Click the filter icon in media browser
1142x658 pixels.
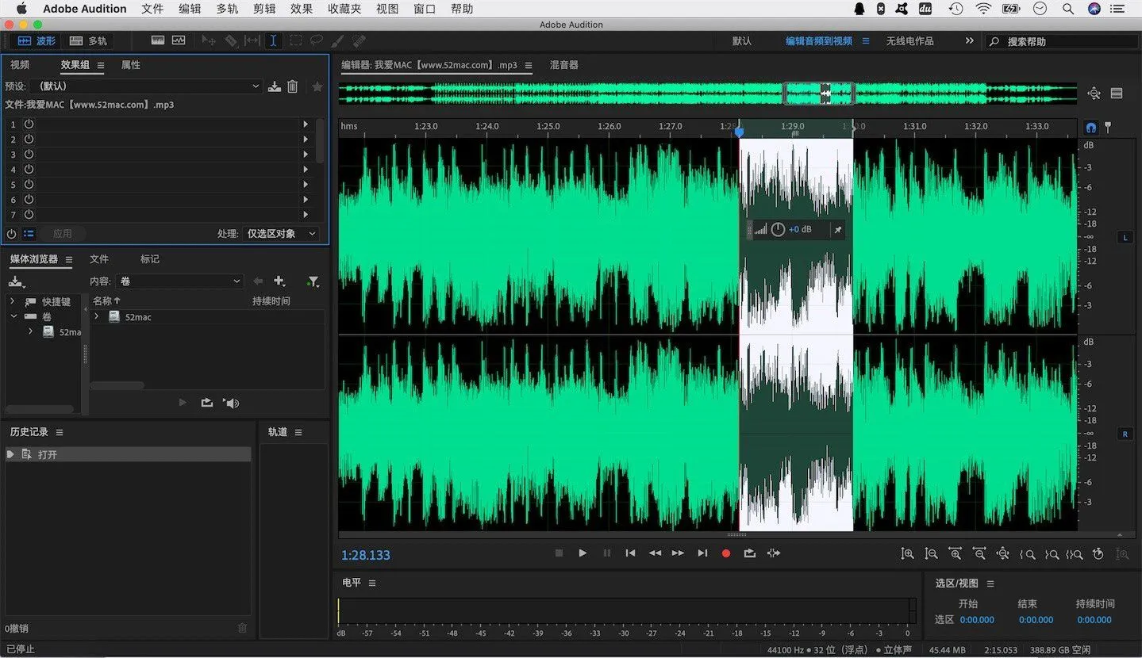[313, 281]
